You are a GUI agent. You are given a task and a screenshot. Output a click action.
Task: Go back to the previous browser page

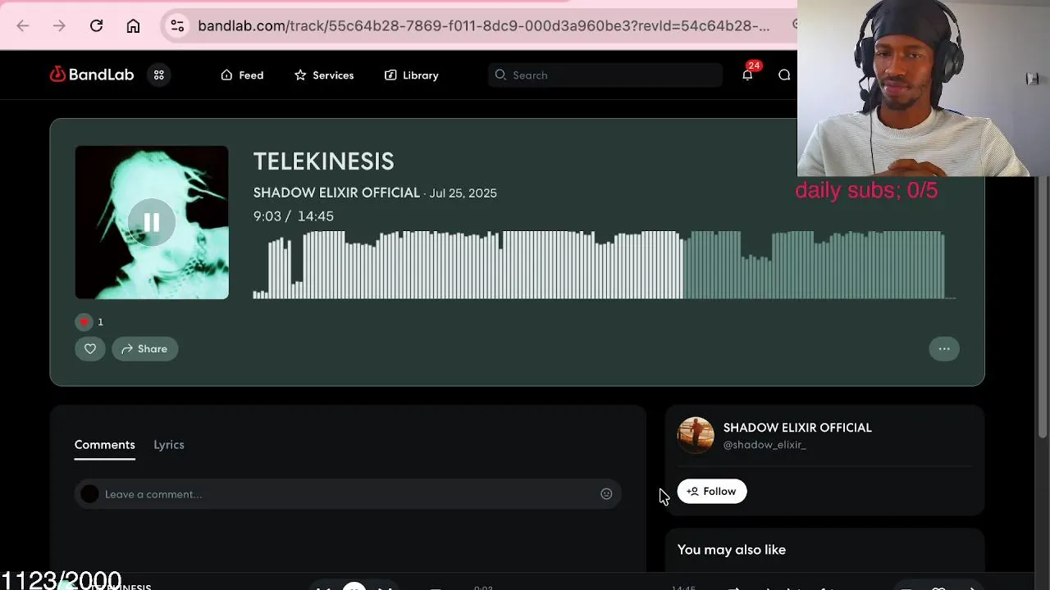tap(23, 25)
